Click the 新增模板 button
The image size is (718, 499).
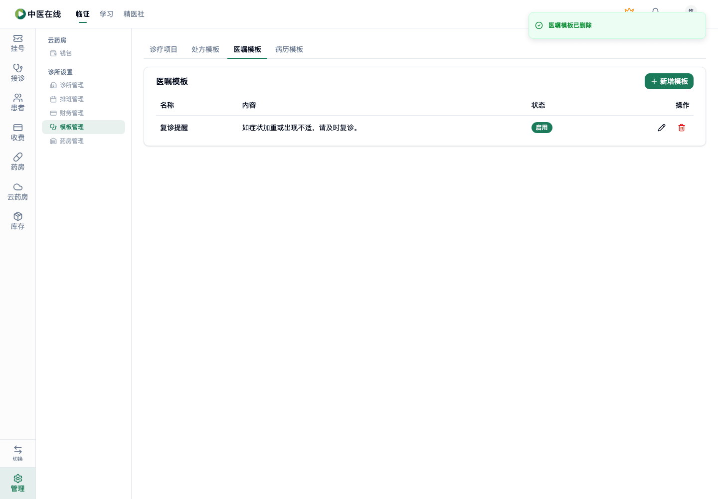pyautogui.click(x=669, y=81)
